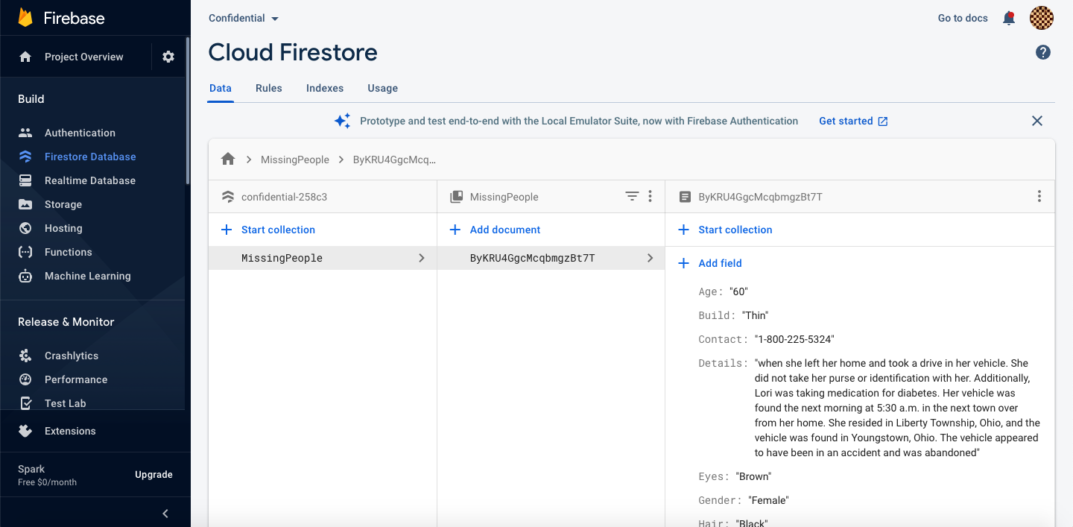Click the Upgrade plan button
The image size is (1073, 527).
tap(153, 475)
